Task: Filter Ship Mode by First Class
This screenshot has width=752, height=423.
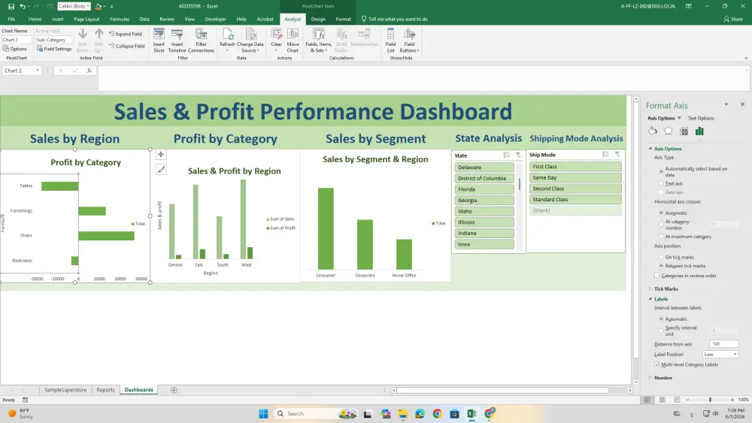Action: [x=575, y=166]
